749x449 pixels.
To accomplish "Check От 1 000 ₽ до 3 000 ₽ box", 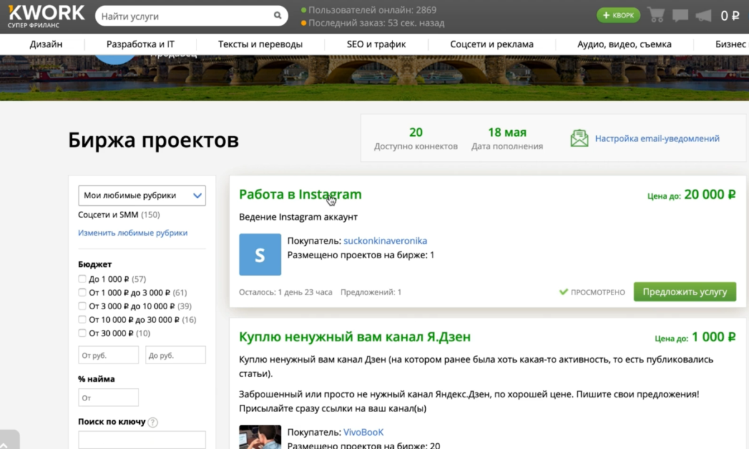I will (82, 292).
